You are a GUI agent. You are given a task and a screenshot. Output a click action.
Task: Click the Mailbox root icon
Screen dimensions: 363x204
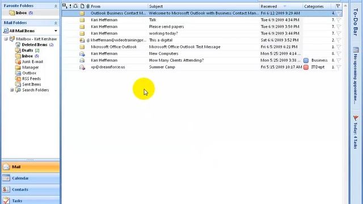click(12, 39)
